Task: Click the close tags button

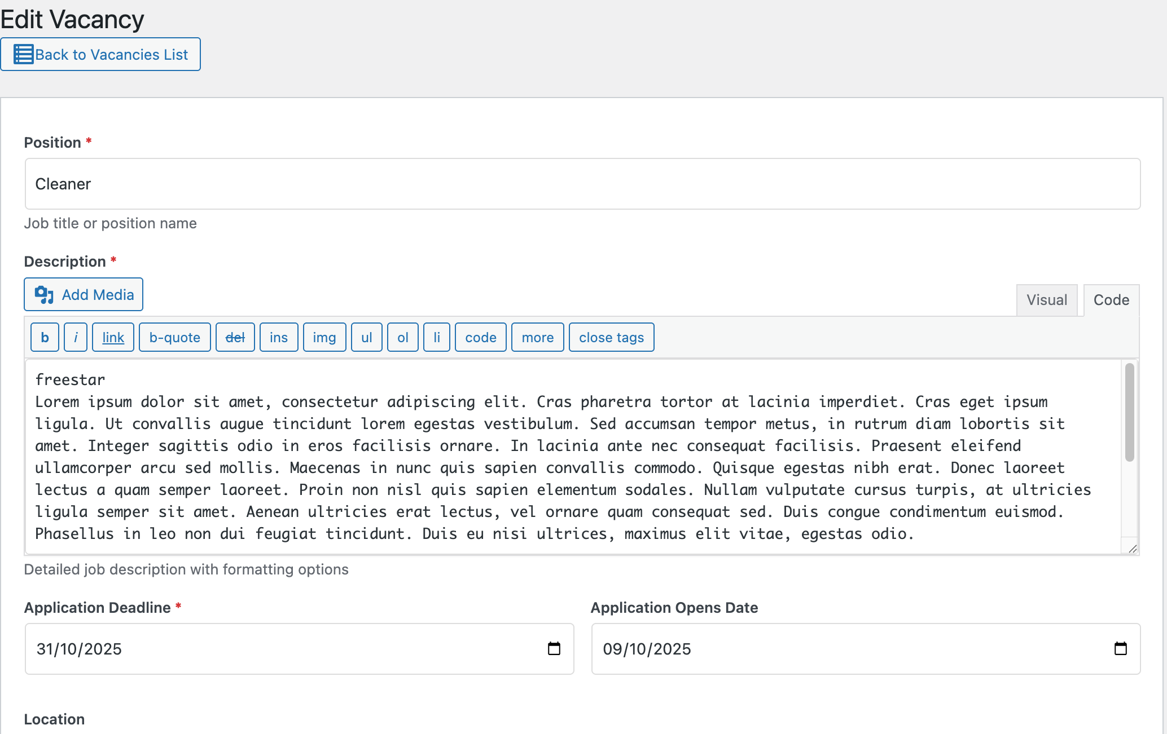Action: [x=611, y=337]
